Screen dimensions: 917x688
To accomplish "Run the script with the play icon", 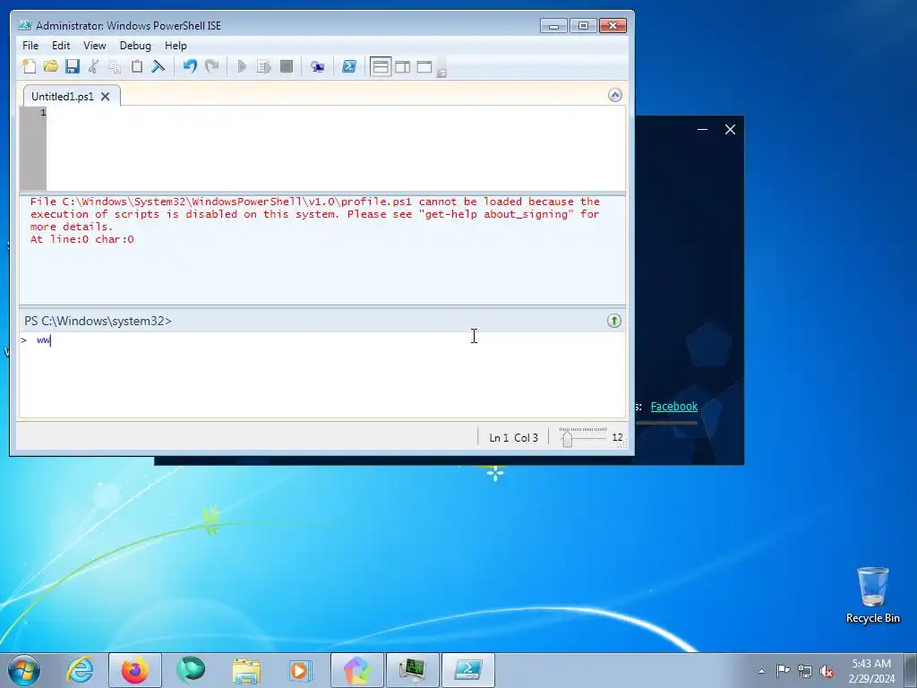I will point(242,66).
